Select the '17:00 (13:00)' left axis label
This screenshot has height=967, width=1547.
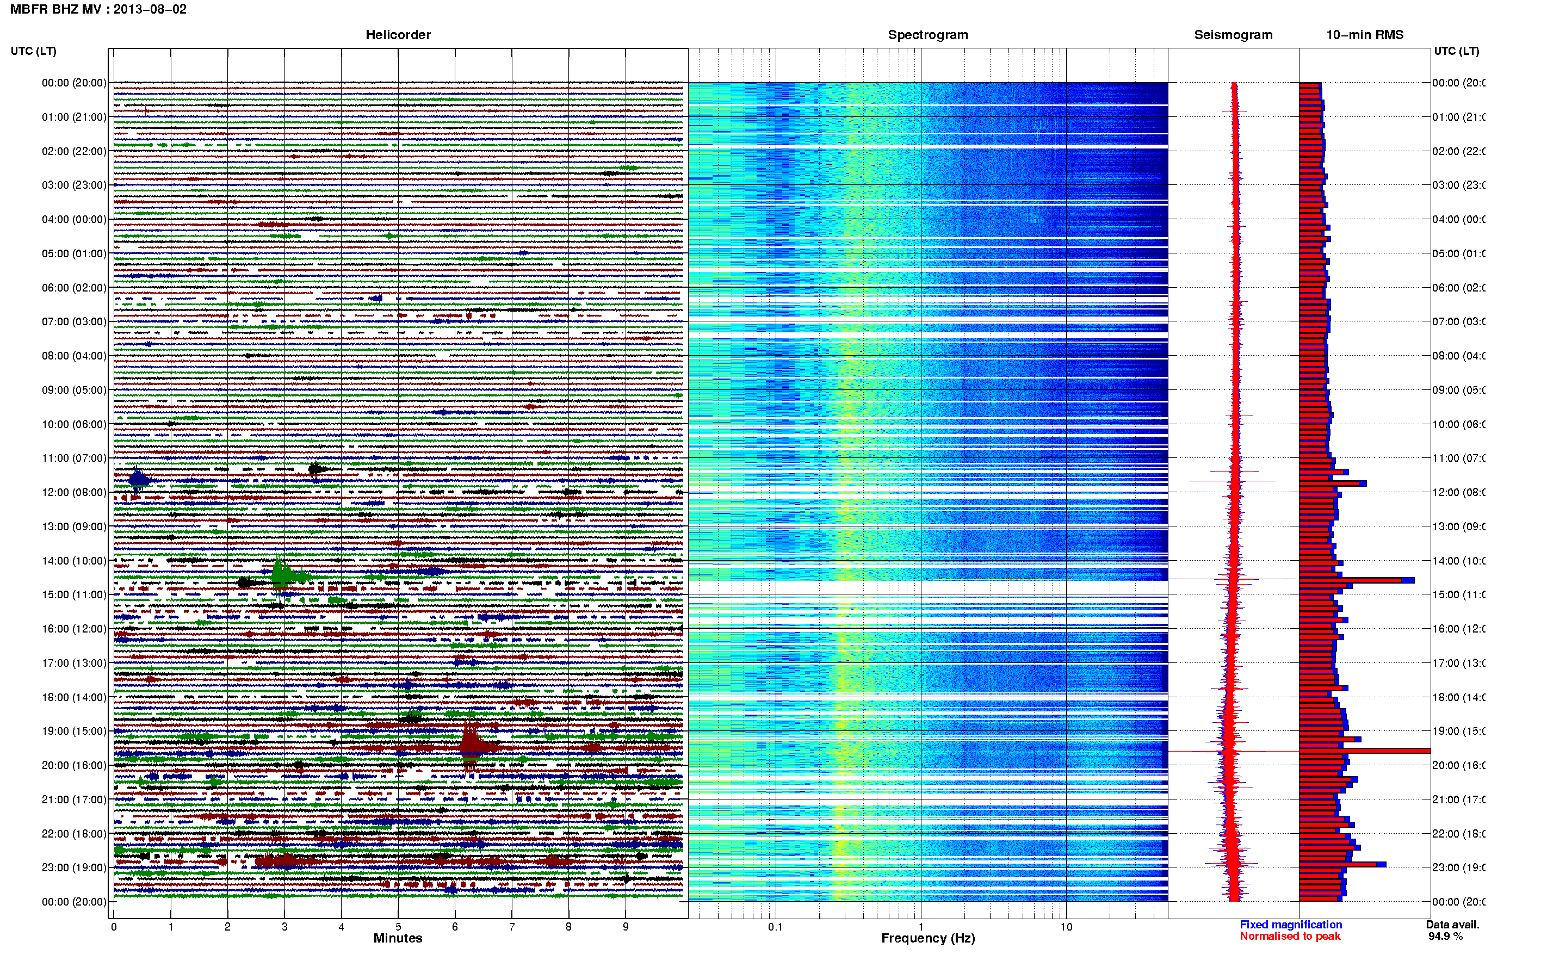[x=74, y=663]
